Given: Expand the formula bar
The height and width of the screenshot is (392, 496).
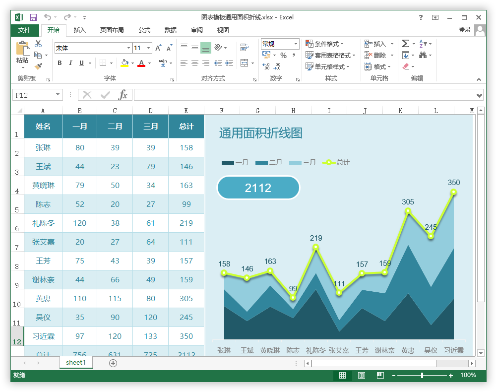Looking at the screenshot, I should click(479, 95).
